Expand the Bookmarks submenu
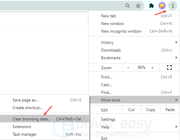180x140 pixels. [x=134, y=58]
